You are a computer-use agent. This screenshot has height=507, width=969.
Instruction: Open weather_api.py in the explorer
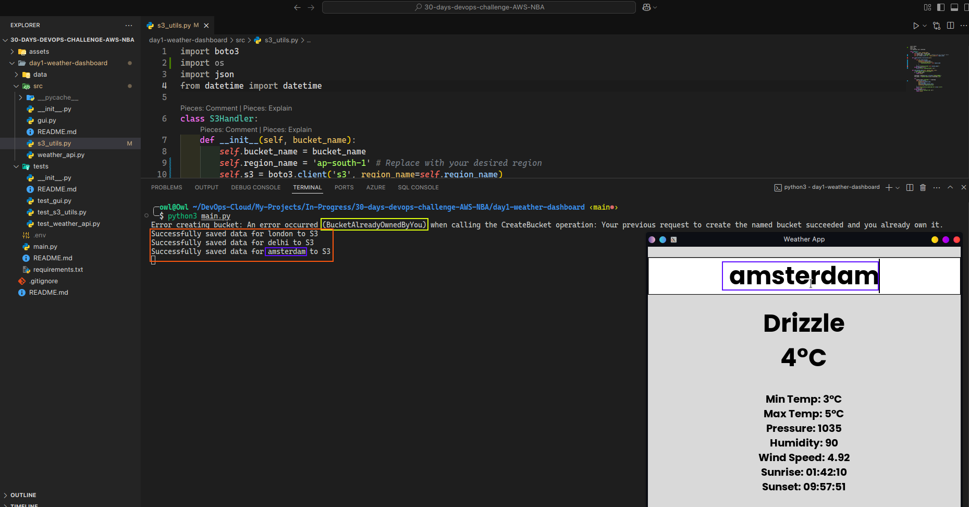[60, 155]
